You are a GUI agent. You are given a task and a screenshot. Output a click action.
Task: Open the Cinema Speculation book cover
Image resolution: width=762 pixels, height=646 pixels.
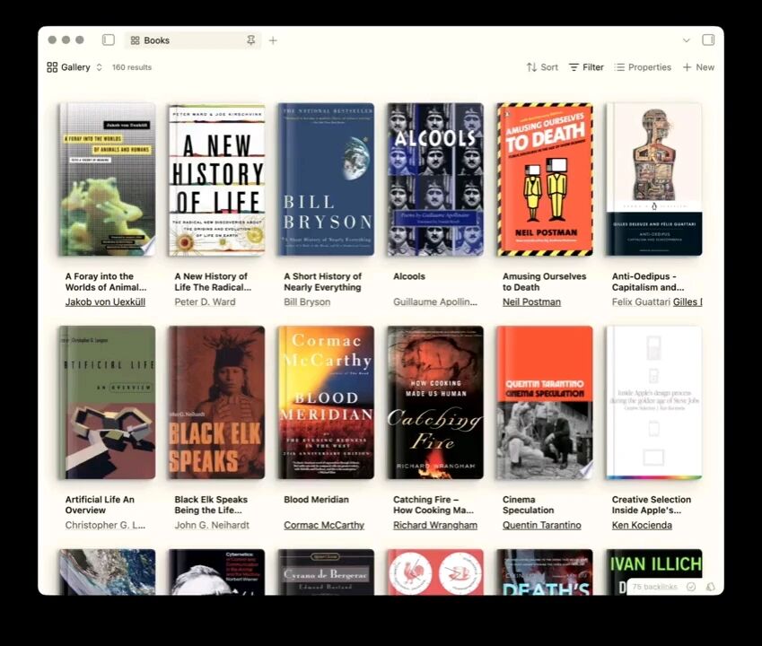tap(545, 402)
